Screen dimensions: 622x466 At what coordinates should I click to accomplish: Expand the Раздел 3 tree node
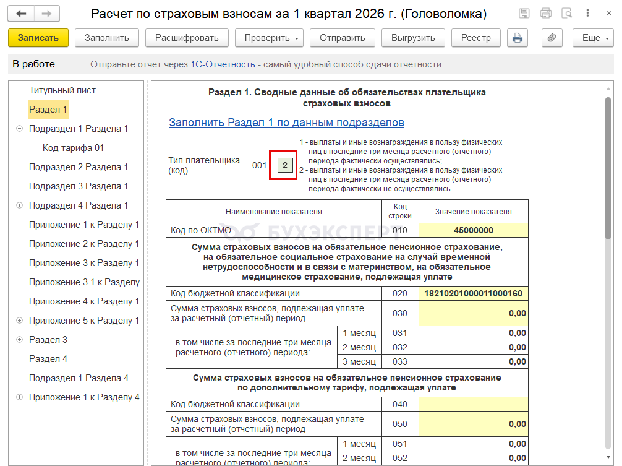19,340
